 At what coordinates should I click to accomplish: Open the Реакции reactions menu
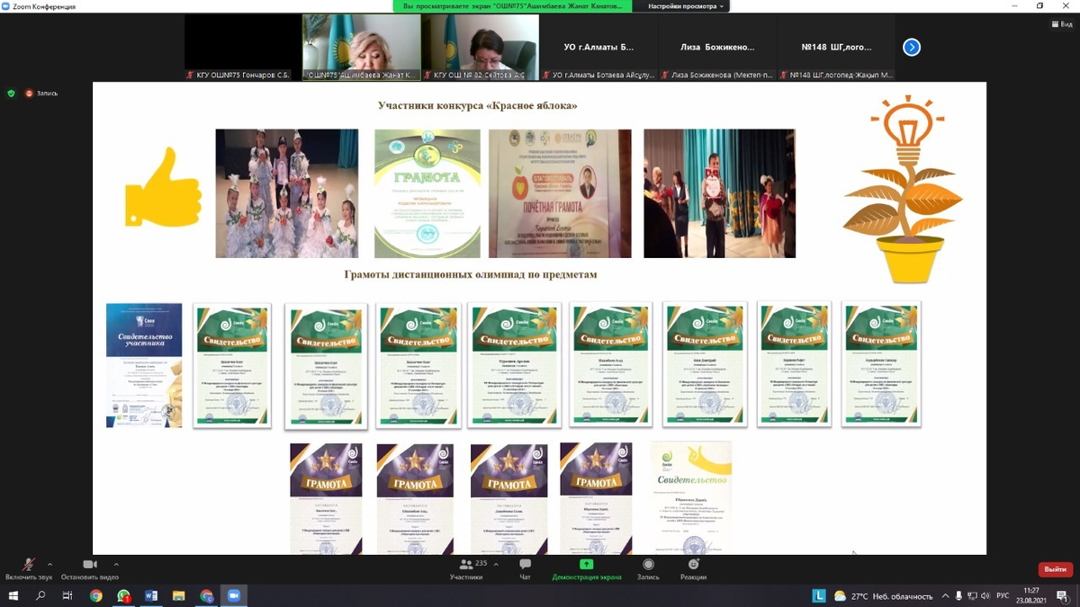tap(693, 568)
